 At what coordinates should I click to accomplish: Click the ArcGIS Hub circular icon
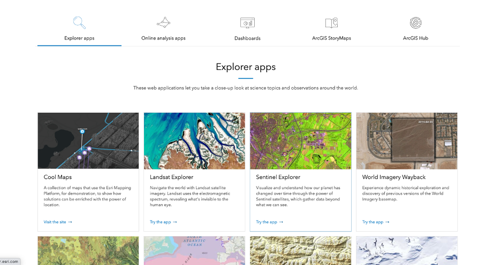pyautogui.click(x=416, y=22)
